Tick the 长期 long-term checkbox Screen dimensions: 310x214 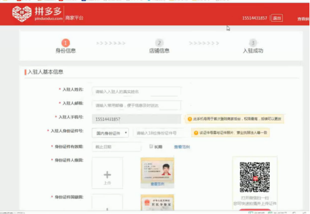point(151,146)
